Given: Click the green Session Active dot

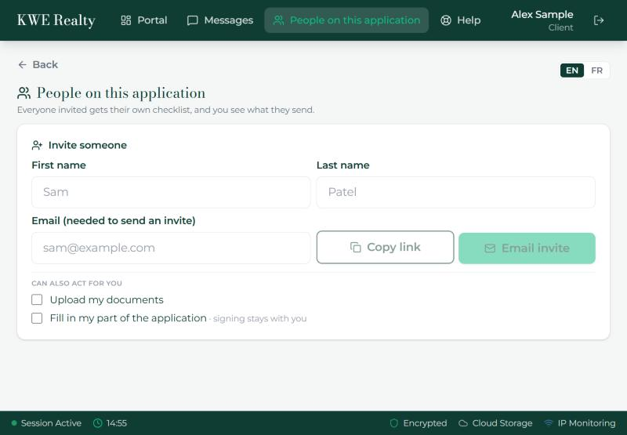Looking at the screenshot, I should [14, 423].
